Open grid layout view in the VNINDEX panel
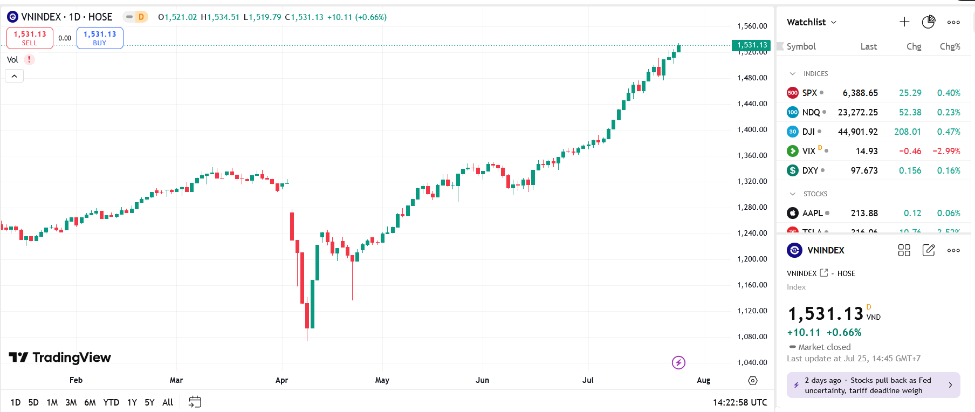This screenshot has height=412, width=975. 904,250
